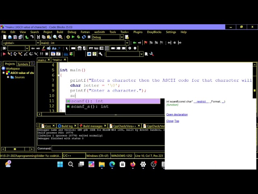Open the Plugins menu
258x194 pixels.
click(x=138, y=32)
